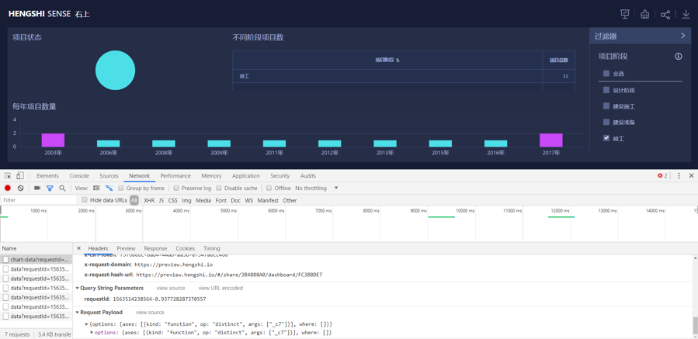Select the Network tab
The image size is (698, 339).
tap(139, 176)
